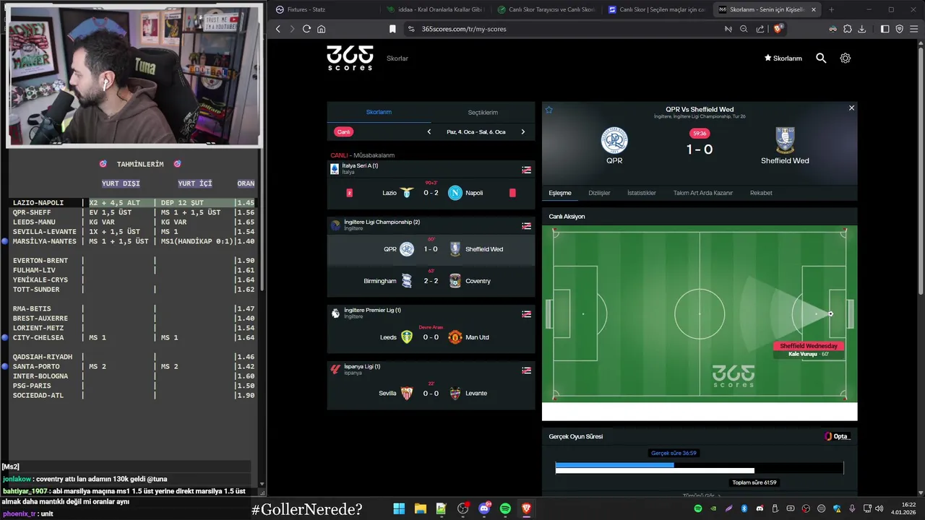Favorite the QPR vs Sheffield Wed match star

[x=549, y=110]
